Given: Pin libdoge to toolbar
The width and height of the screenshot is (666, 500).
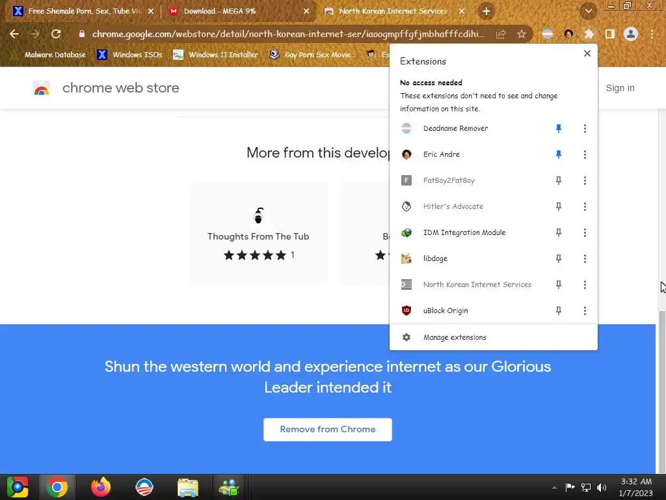Looking at the screenshot, I should (x=559, y=258).
